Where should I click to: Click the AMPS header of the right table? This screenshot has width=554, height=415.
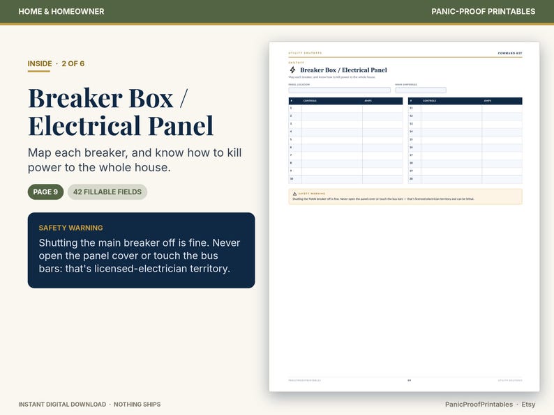pos(487,101)
